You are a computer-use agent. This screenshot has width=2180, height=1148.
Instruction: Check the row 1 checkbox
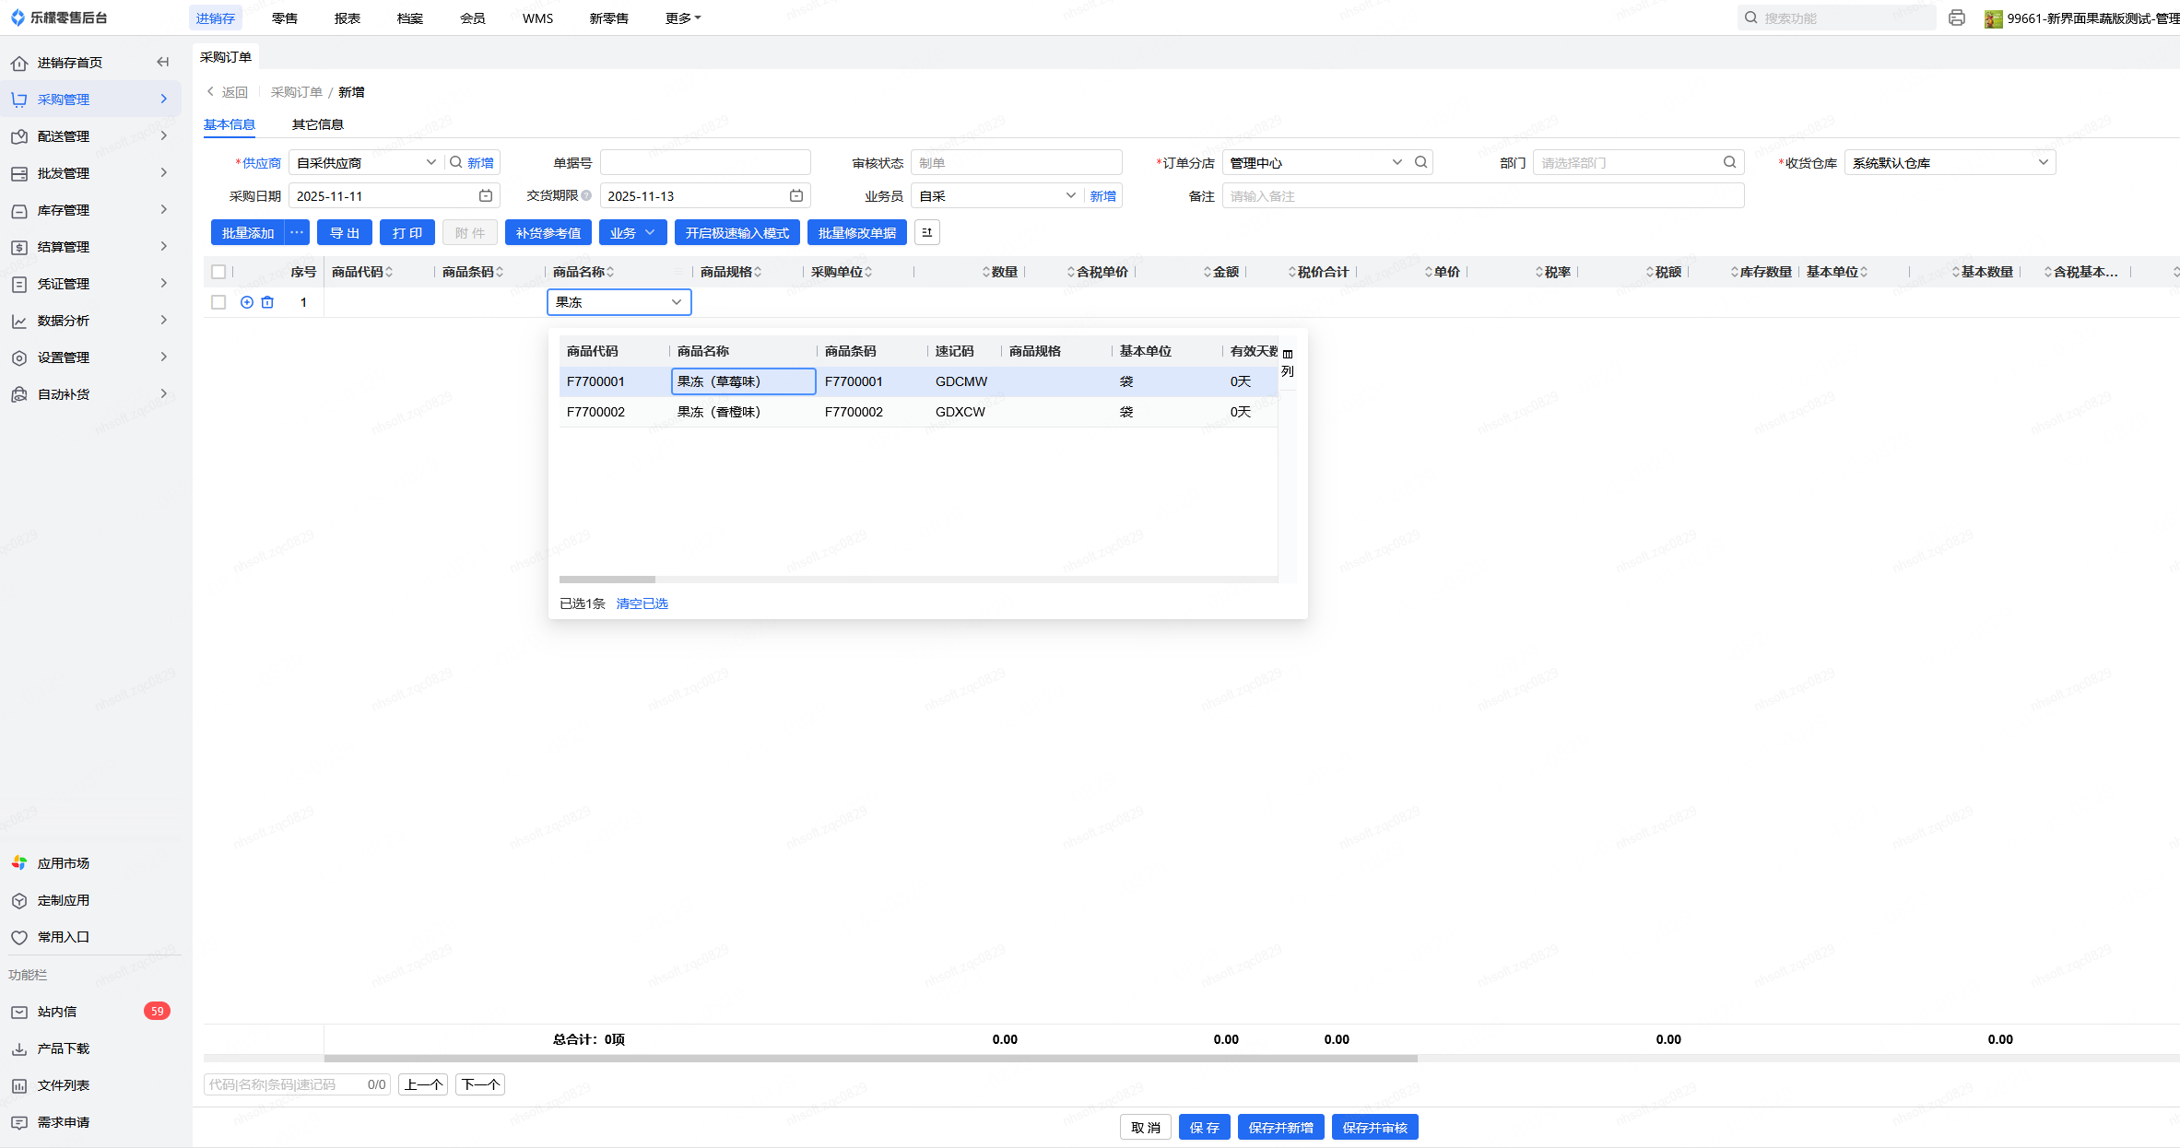pyautogui.click(x=218, y=302)
